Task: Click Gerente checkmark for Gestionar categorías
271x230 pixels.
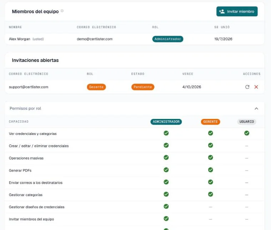Action: [210, 194]
